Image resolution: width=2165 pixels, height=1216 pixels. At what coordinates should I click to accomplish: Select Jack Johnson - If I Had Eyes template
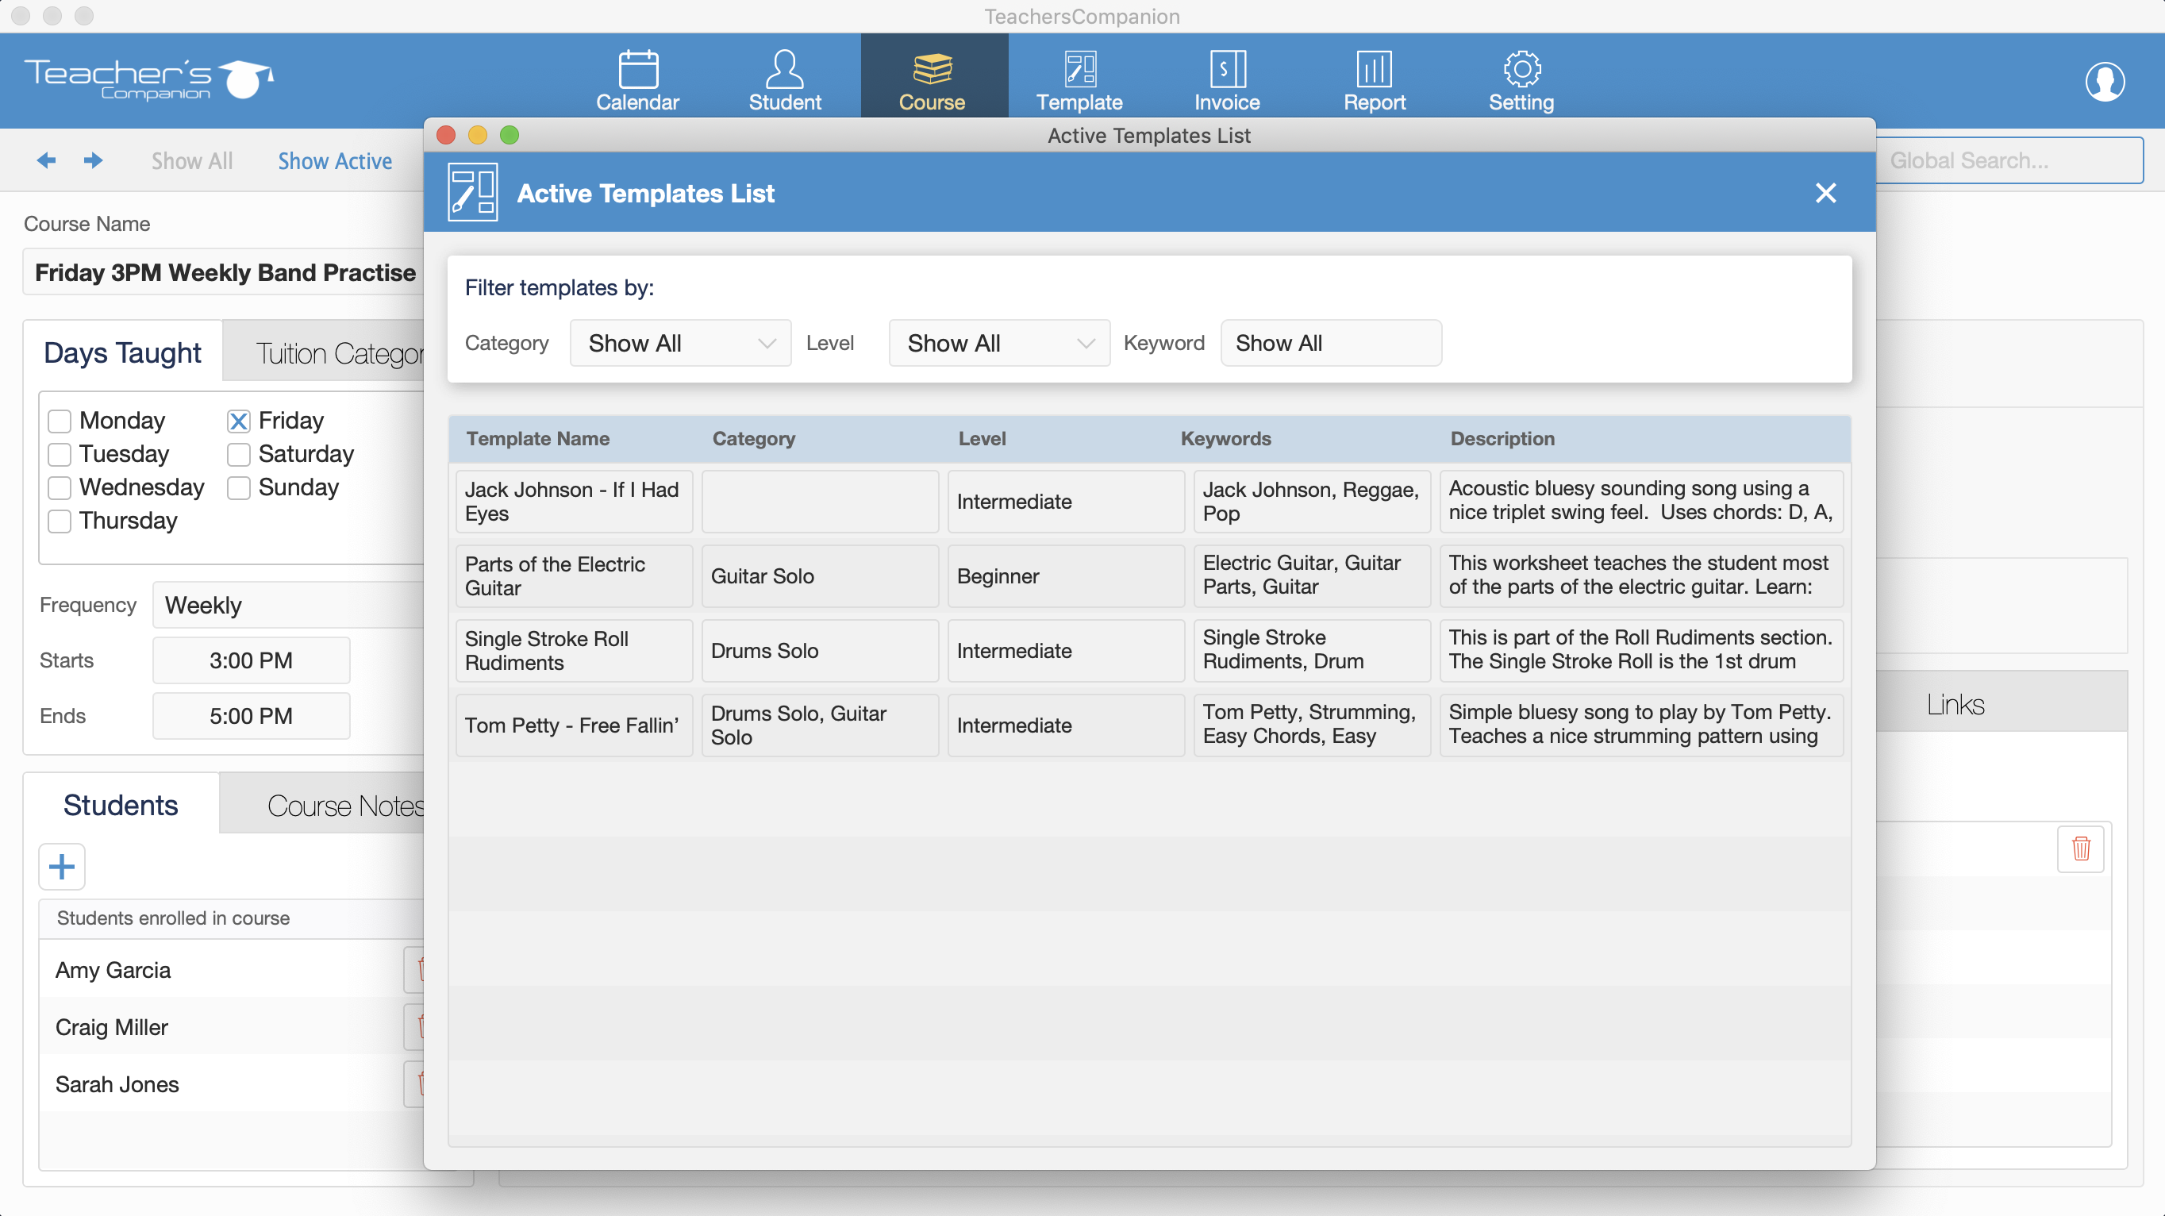click(x=574, y=501)
